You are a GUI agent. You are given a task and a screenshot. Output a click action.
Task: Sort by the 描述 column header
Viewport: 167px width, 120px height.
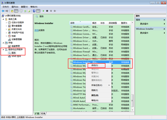95,23
